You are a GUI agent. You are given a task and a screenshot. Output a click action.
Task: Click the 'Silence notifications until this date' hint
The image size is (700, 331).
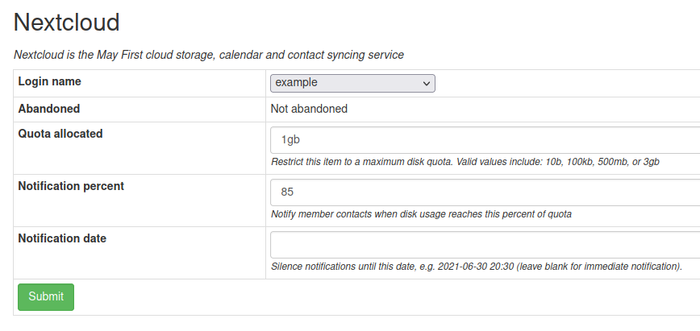pos(477,267)
